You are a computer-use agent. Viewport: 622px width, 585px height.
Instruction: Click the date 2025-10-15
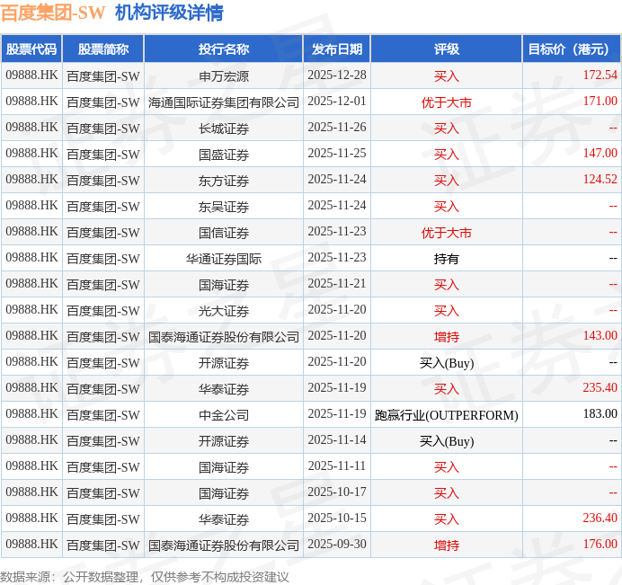pyautogui.click(x=337, y=518)
